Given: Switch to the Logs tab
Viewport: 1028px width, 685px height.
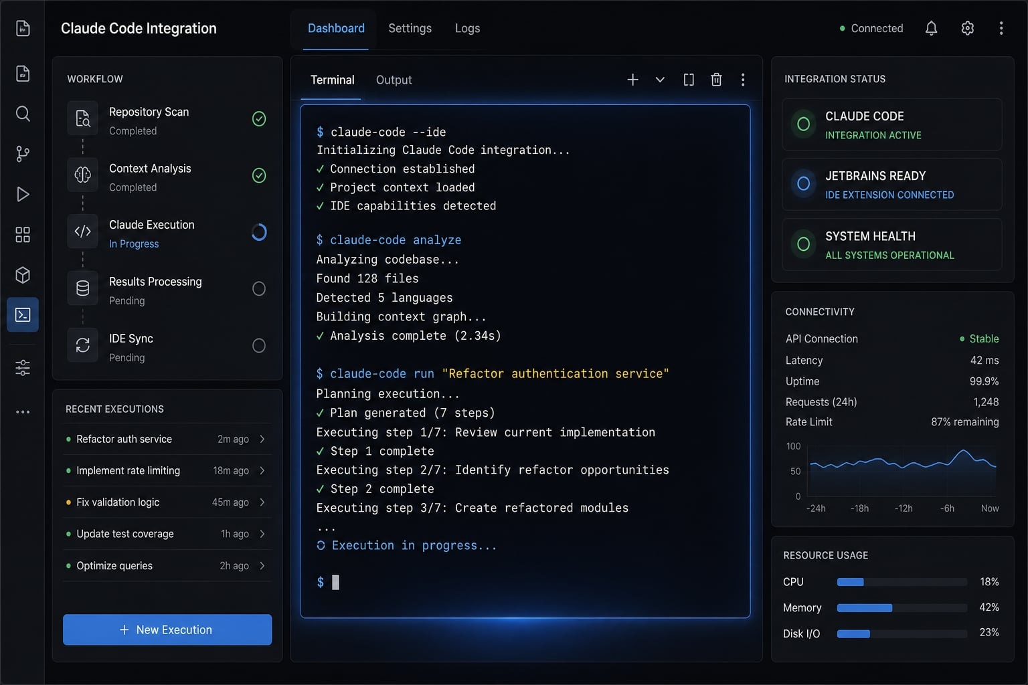Looking at the screenshot, I should [467, 28].
